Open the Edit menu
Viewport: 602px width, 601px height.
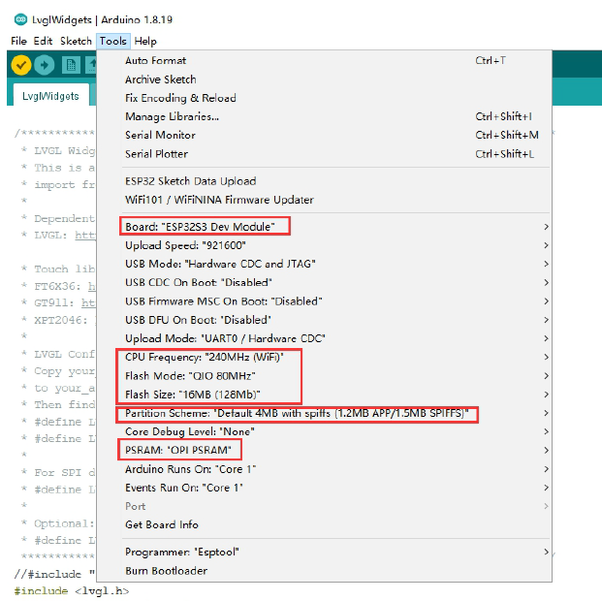(43, 41)
